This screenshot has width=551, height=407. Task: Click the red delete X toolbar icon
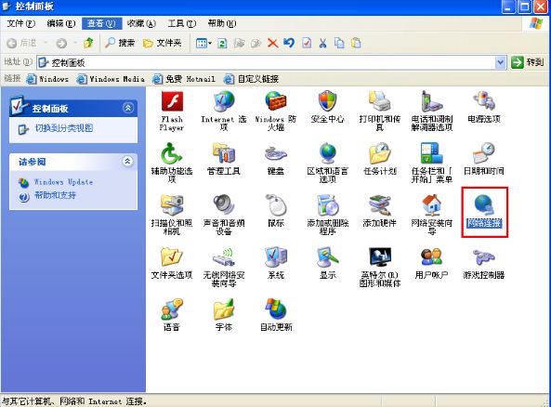tap(272, 44)
